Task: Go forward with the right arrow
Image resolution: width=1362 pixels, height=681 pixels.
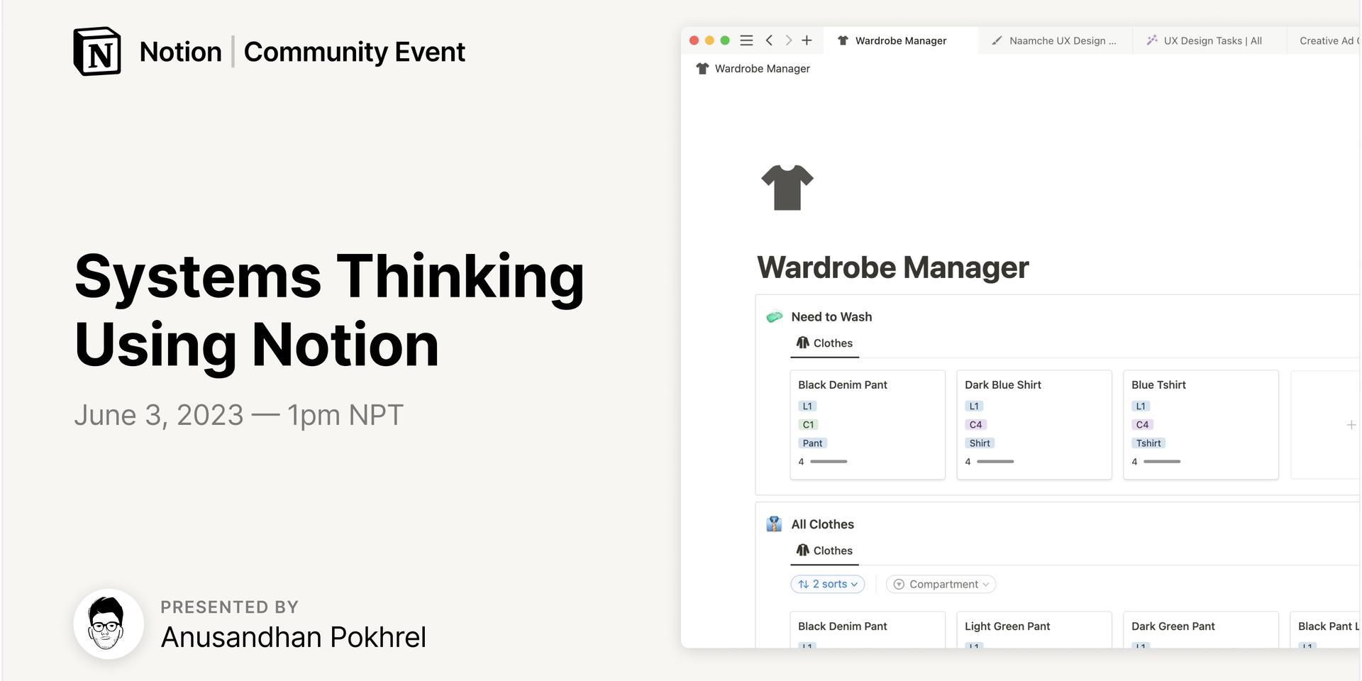Action: point(788,40)
